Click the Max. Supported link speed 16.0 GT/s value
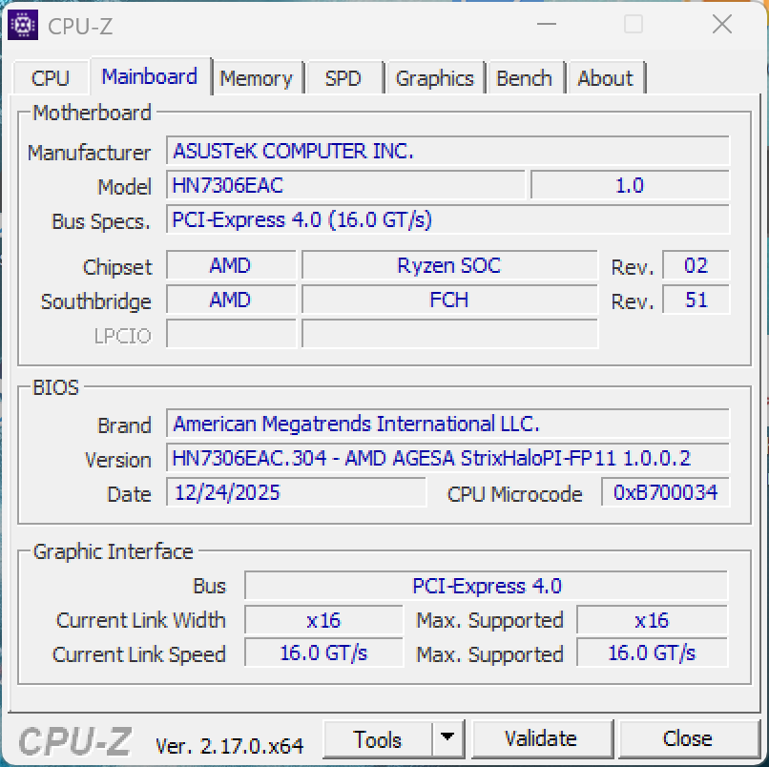This screenshot has height=767, width=769. pos(653,653)
